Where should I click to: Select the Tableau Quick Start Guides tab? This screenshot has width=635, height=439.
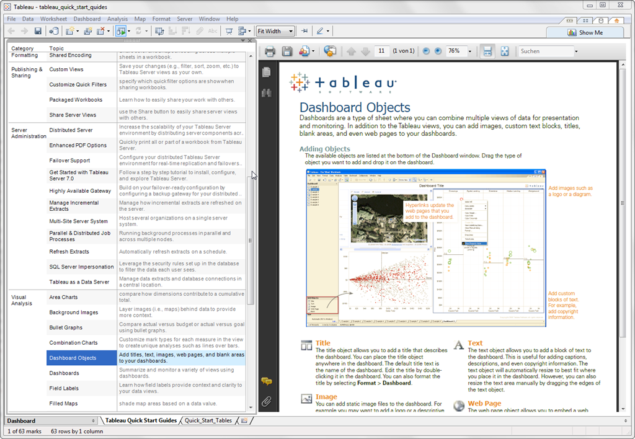coord(141,420)
